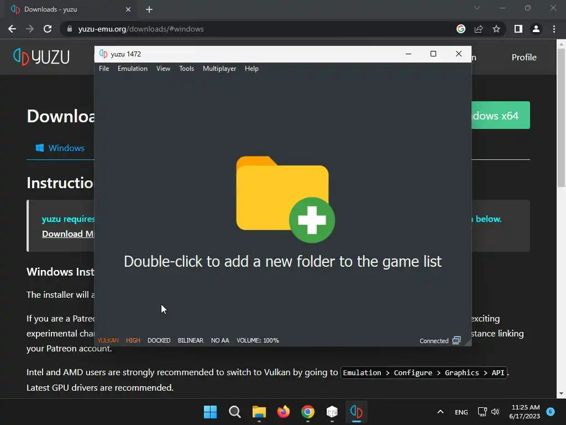The height and width of the screenshot is (425, 566).
Task: Open the Chrome three-dot menu
Action: coord(554,29)
